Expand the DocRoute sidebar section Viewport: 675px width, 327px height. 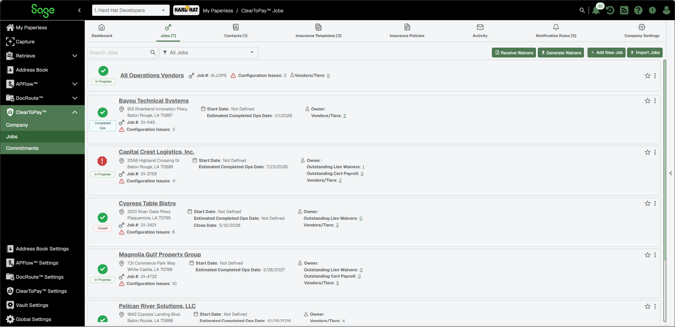[x=75, y=98]
